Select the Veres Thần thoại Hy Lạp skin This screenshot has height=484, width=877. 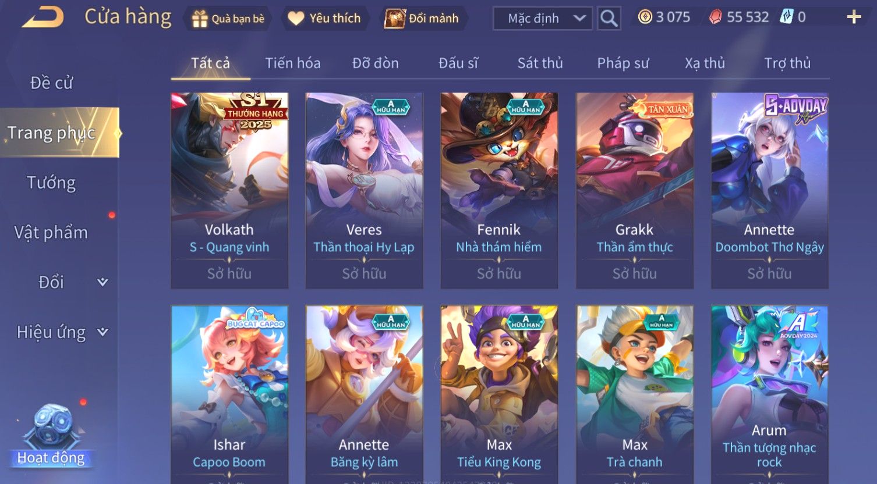pos(364,191)
